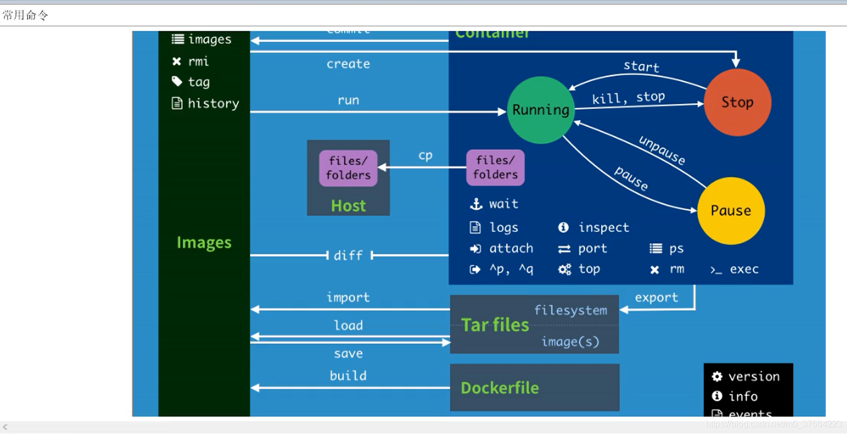Select the swap-arrows icon beside port

(564, 249)
